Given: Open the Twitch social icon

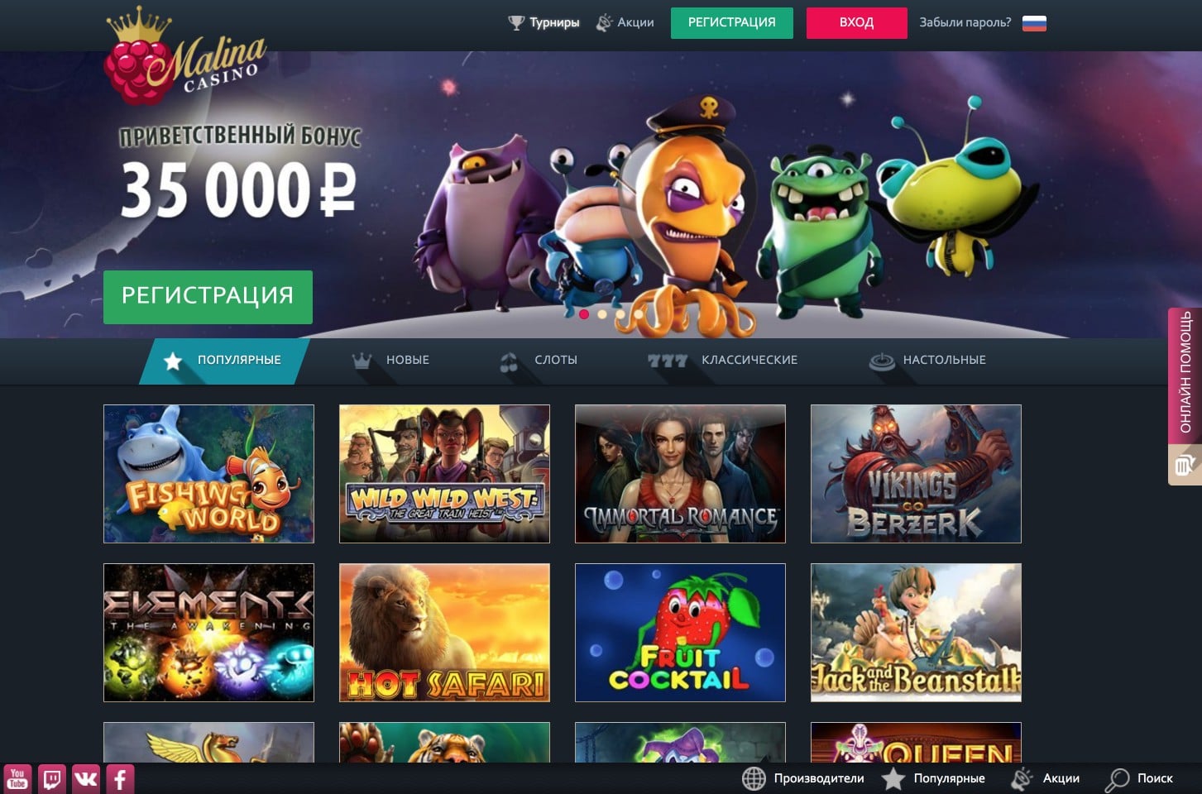Looking at the screenshot, I should 51,779.
